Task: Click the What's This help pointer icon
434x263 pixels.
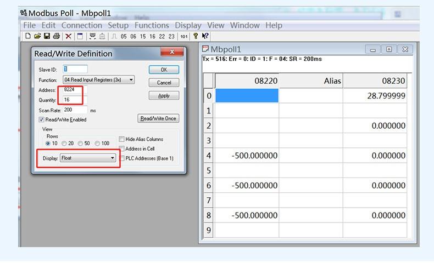Action: pos(205,36)
